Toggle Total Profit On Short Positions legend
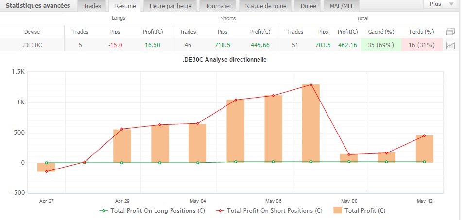The height and width of the screenshot is (220, 464). [x=270, y=211]
